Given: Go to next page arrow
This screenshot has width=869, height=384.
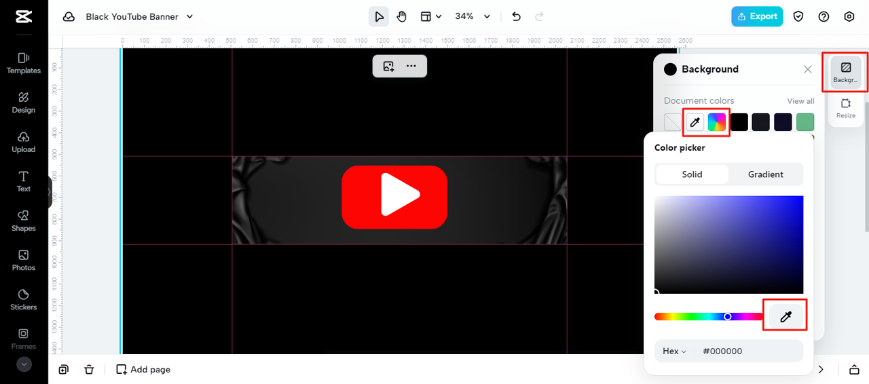Looking at the screenshot, I should pos(821,370).
